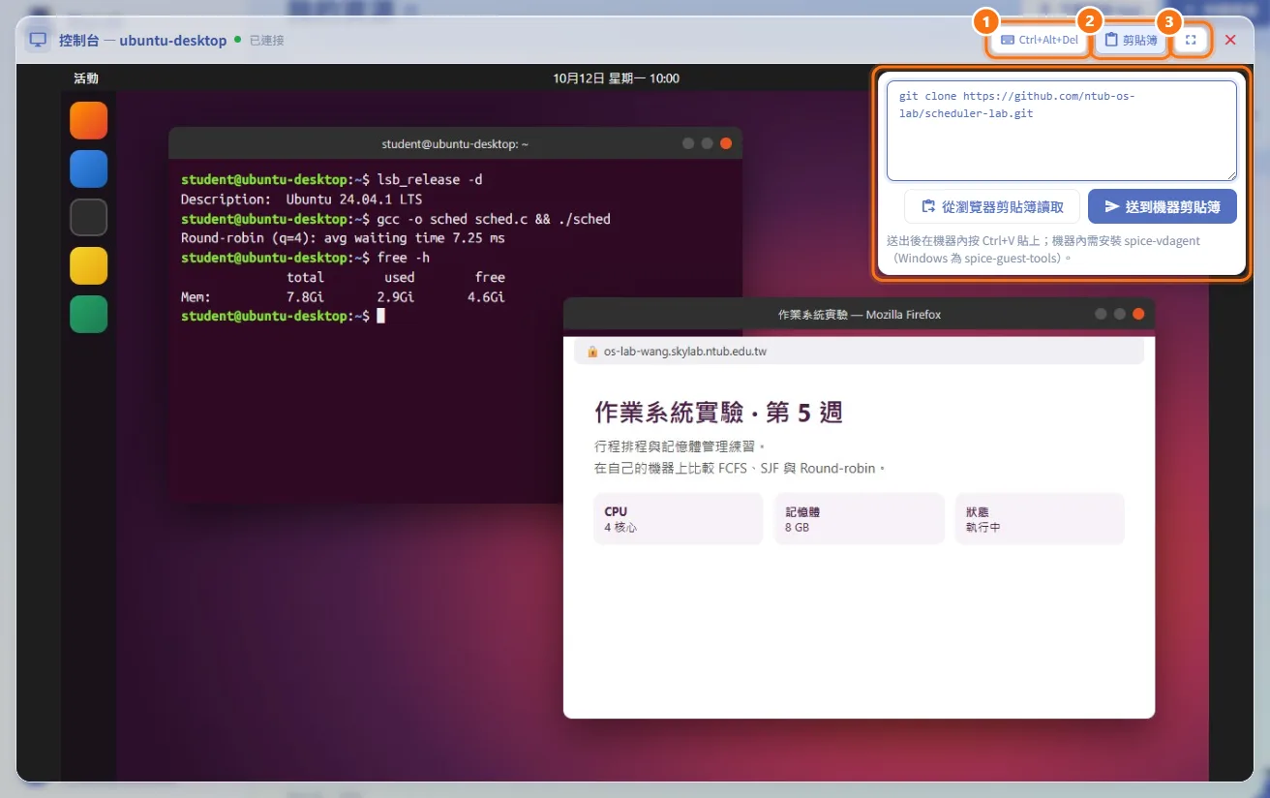Screen dimensions: 1270x798
Task: Enter fullscreen with the expand icon
Action: pyautogui.click(x=1191, y=40)
